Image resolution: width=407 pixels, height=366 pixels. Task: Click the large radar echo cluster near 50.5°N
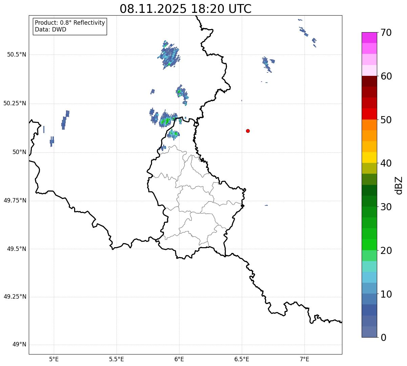click(x=169, y=55)
